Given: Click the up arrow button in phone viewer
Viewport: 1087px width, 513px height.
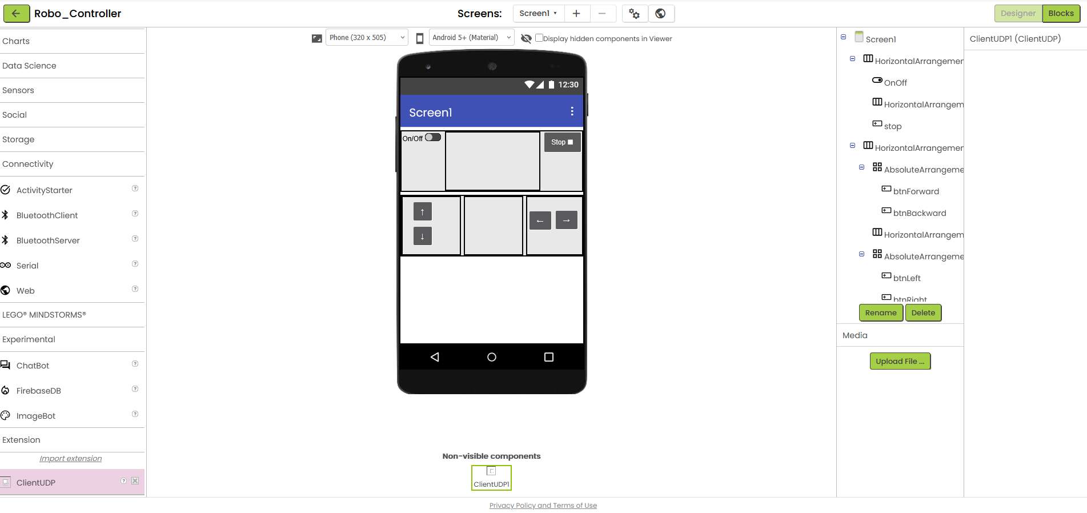Looking at the screenshot, I should [x=423, y=212].
